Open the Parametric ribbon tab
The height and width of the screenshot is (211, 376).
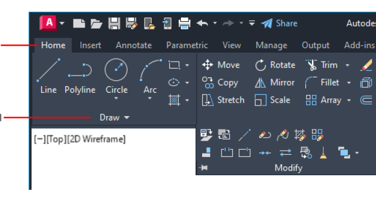tap(187, 45)
